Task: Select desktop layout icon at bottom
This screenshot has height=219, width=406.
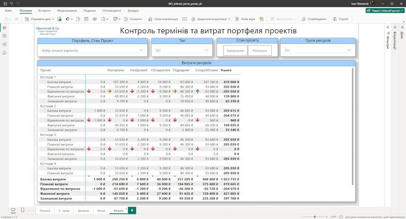Action: (x=13, y=210)
